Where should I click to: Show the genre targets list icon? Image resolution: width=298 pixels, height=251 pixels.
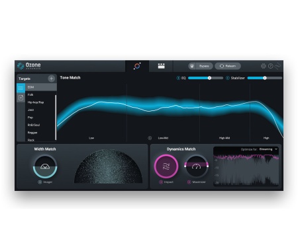[x=21, y=89]
